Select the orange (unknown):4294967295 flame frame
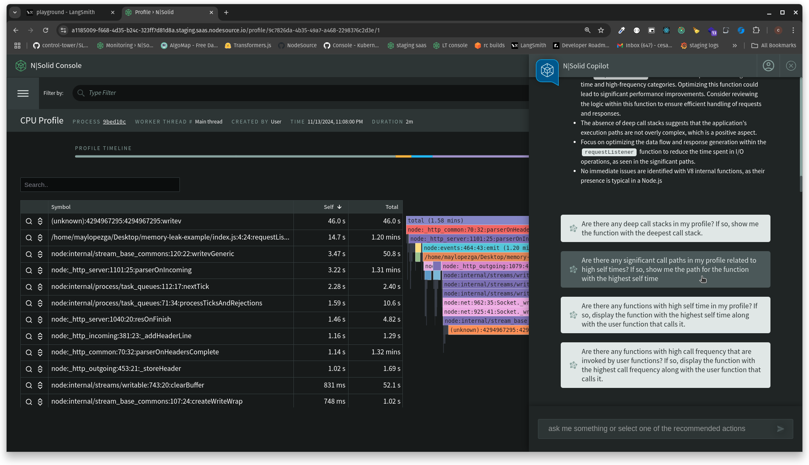The image size is (809, 465). pos(489,330)
